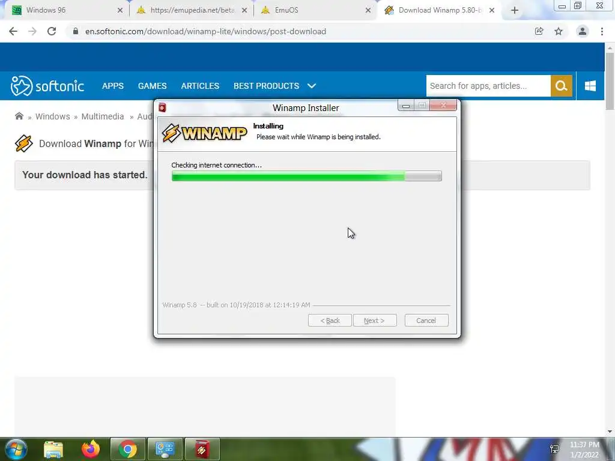This screenshot has width=615, height=461.
Task: Open the ARTICLES section
Action: point(200,86)
